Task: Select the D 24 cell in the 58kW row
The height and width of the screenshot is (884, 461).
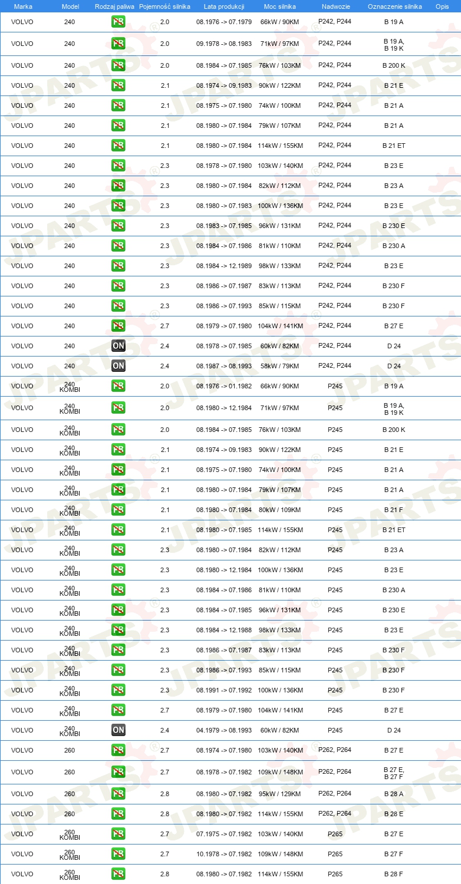Action: (394, 366)
